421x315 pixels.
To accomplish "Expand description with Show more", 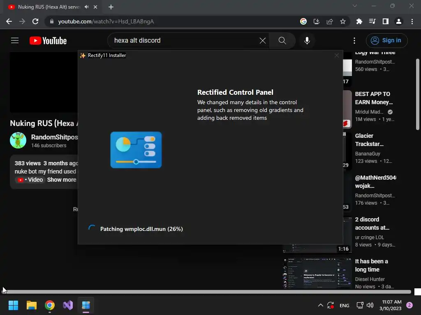I will point(62,180).
